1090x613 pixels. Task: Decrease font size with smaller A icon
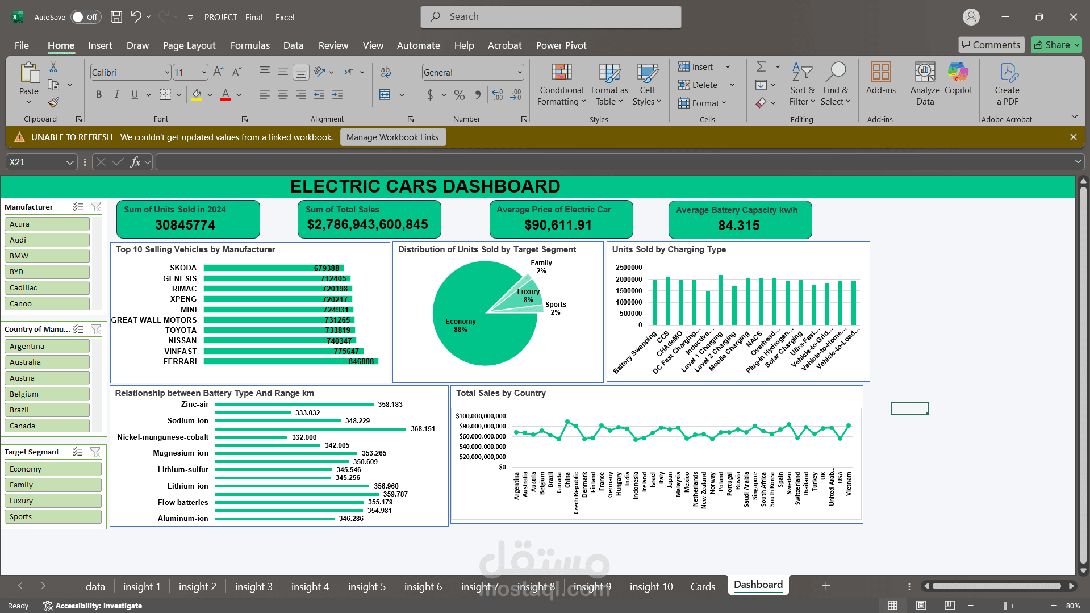237,72
